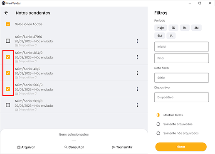Image resolution: width=215 pixels, height=154 pixels.
Task: Click the Inicial date field
Action: (181, 46)
